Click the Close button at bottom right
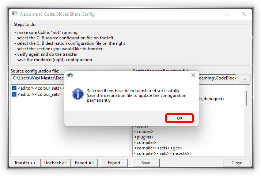The width and height of the screenshot is (261, 176). tap(237, 163)
